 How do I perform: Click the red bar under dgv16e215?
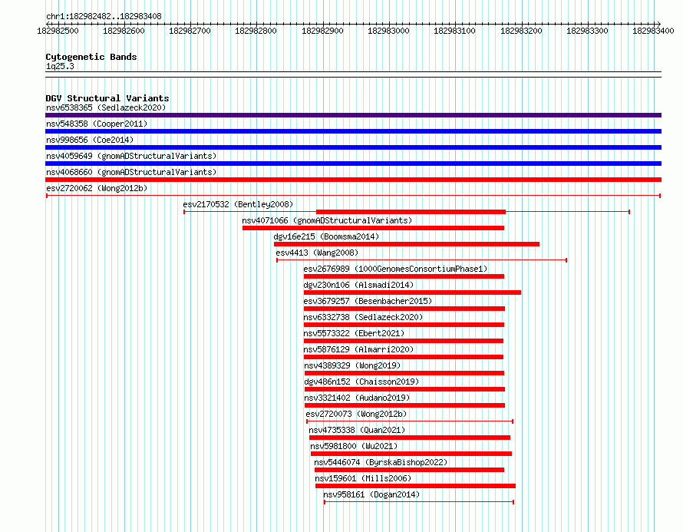[x=407, y=244]
